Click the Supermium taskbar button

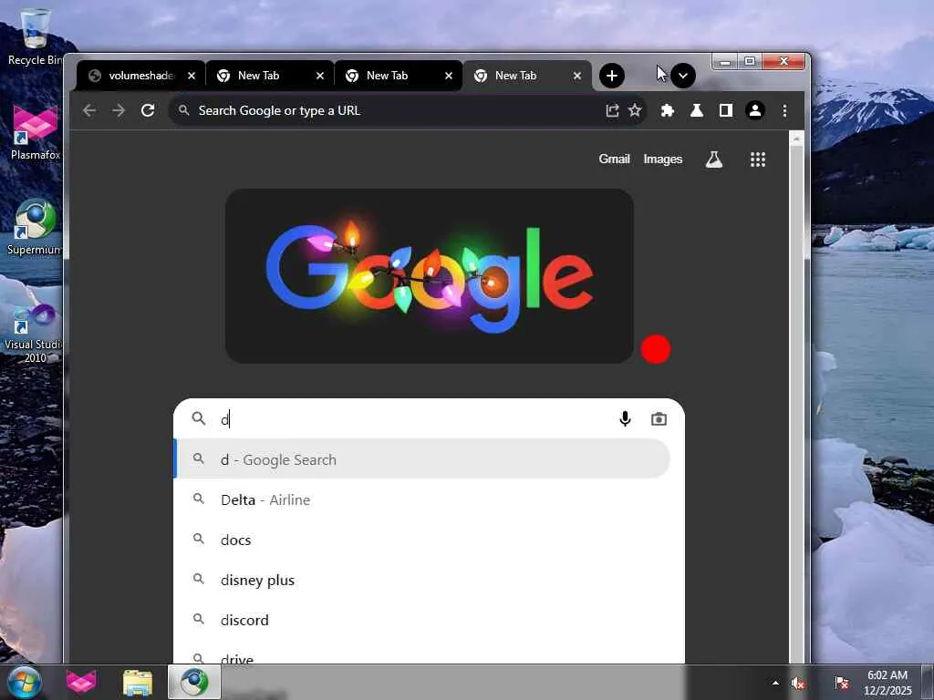pos(193,682)
